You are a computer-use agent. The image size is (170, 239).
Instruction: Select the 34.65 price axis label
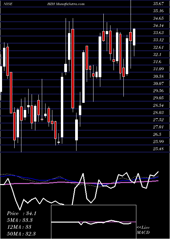tap(158, 18)
